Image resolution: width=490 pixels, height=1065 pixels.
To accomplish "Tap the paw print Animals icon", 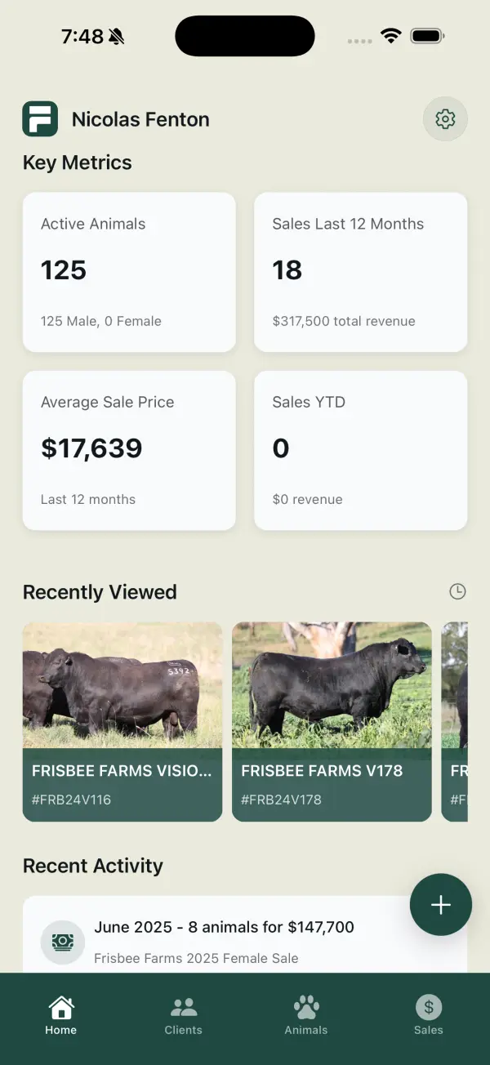I will pyautogui.click(x=306, y=1008).
